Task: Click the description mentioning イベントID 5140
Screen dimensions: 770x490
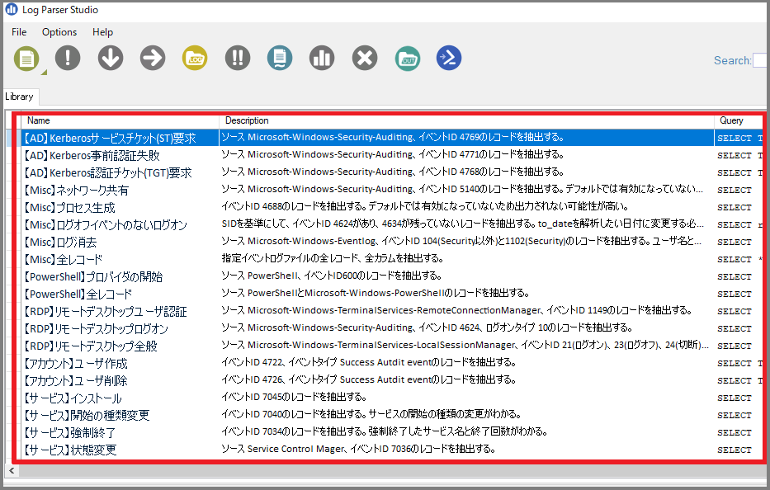Action: point(462,189)
